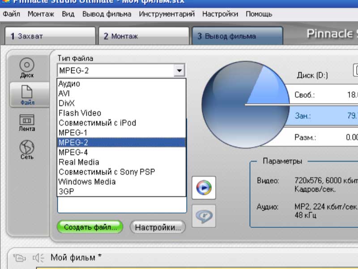Viewport: 358px width, 269px height.
Task: Click the Аудио: parameter label
Action: [268, 207]
